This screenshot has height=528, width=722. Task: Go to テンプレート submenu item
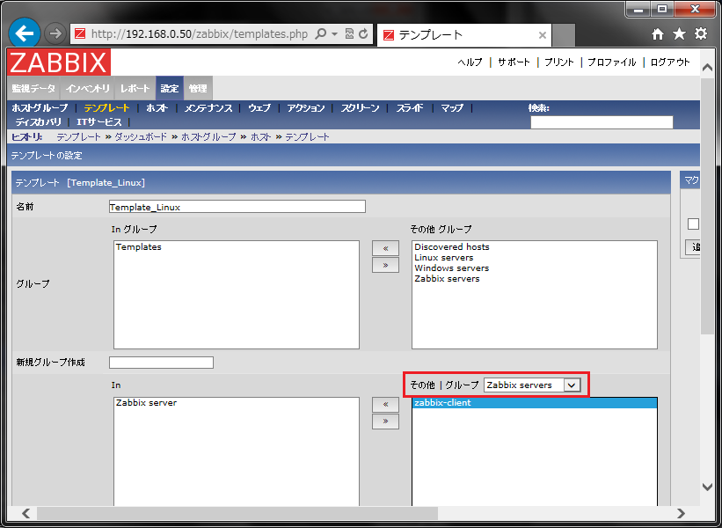click(106, 108)
